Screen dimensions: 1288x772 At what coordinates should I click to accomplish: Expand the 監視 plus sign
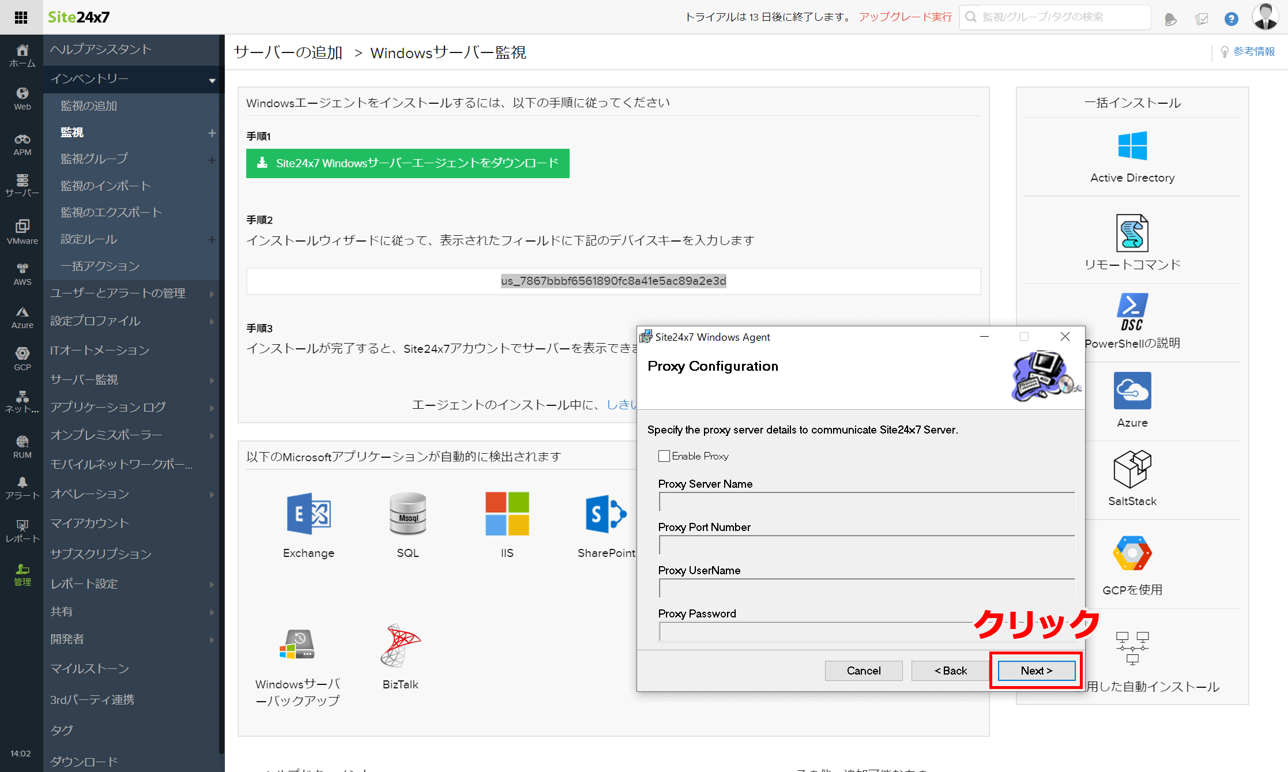tap(212, 133)
